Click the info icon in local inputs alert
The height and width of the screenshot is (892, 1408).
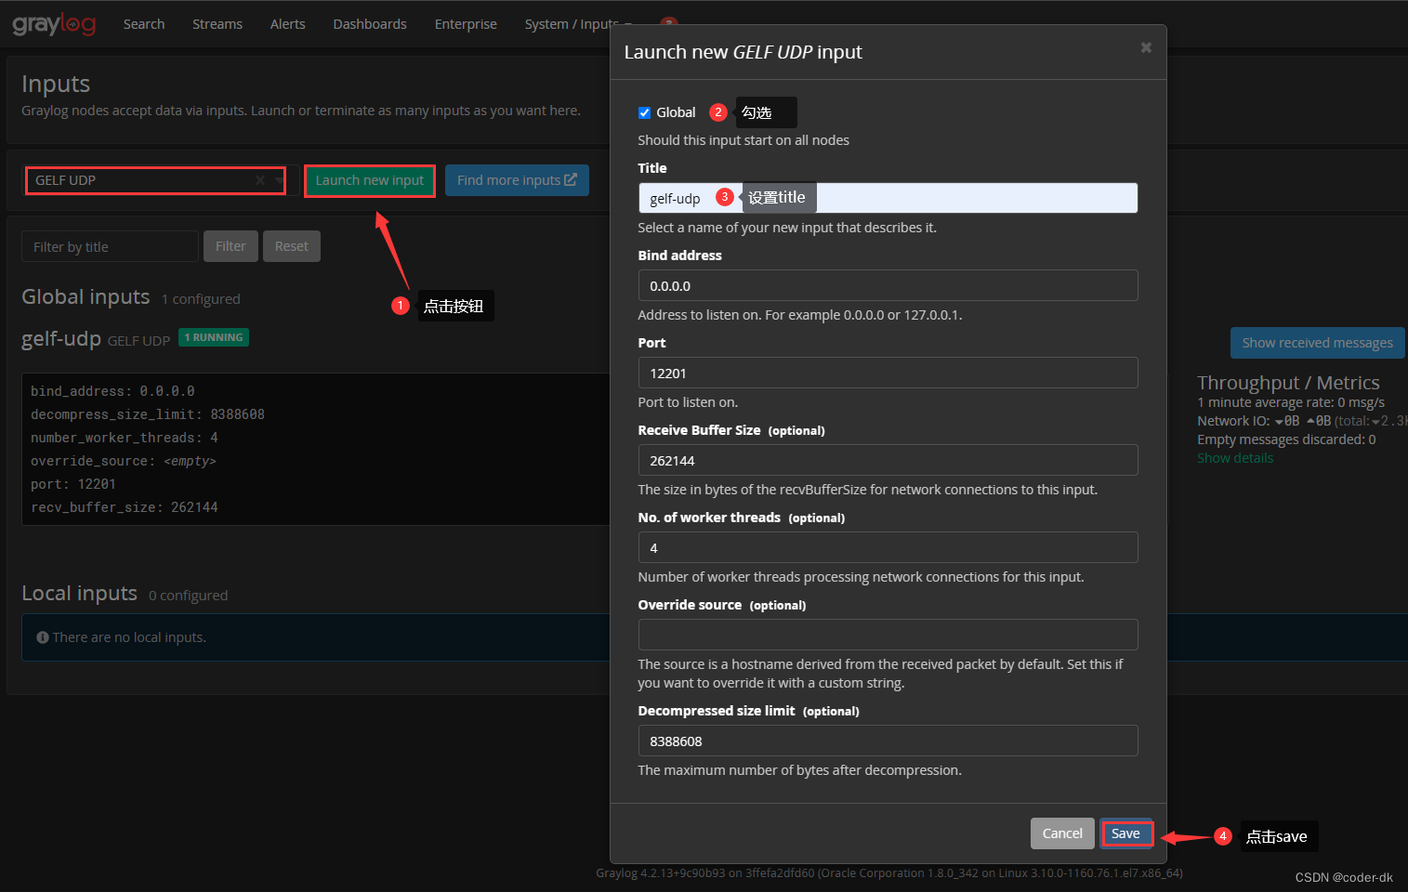tap(42, 637)
